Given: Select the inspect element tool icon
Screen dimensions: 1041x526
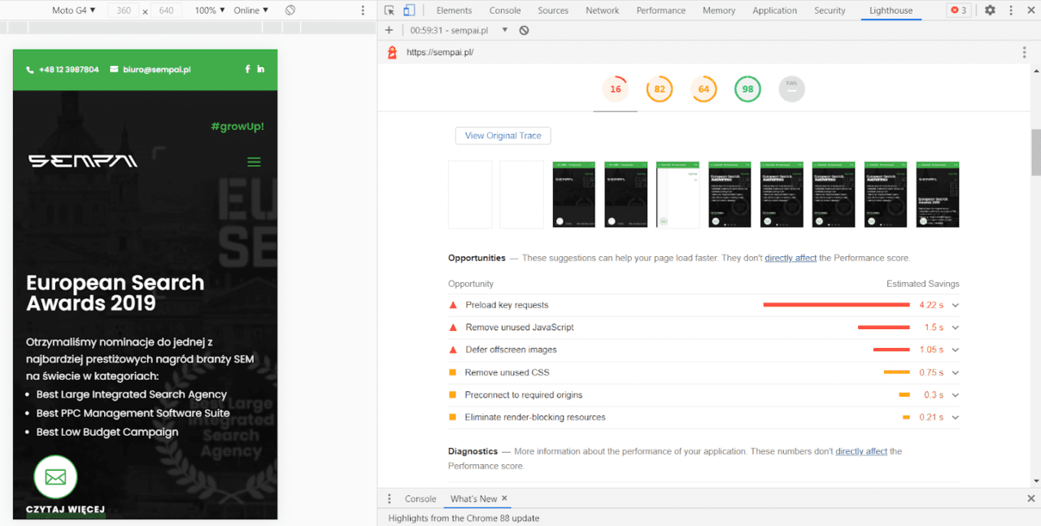Looking at the screenshot, I should coord(390,11).
